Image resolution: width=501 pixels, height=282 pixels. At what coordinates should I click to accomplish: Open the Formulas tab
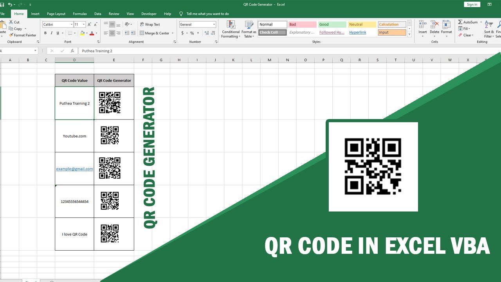pos(80,14)
